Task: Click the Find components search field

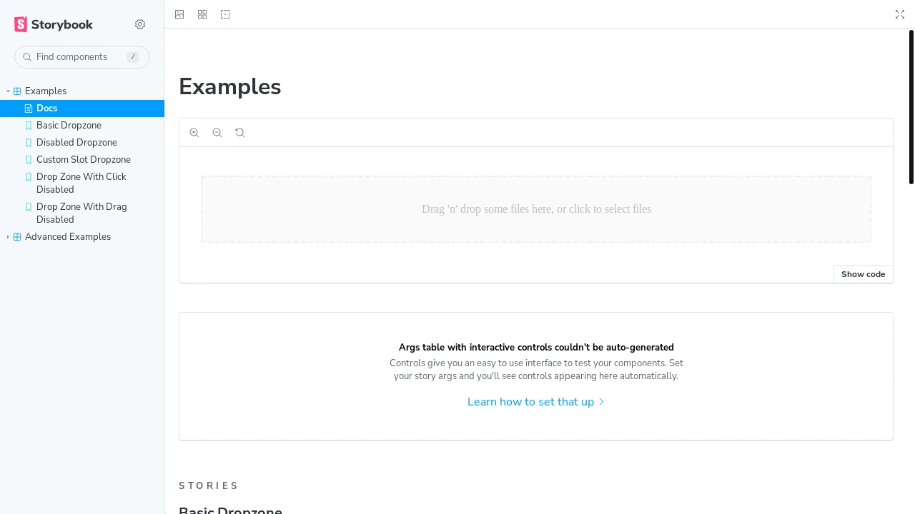Action: pyautogui.click(x=82, y=57)
